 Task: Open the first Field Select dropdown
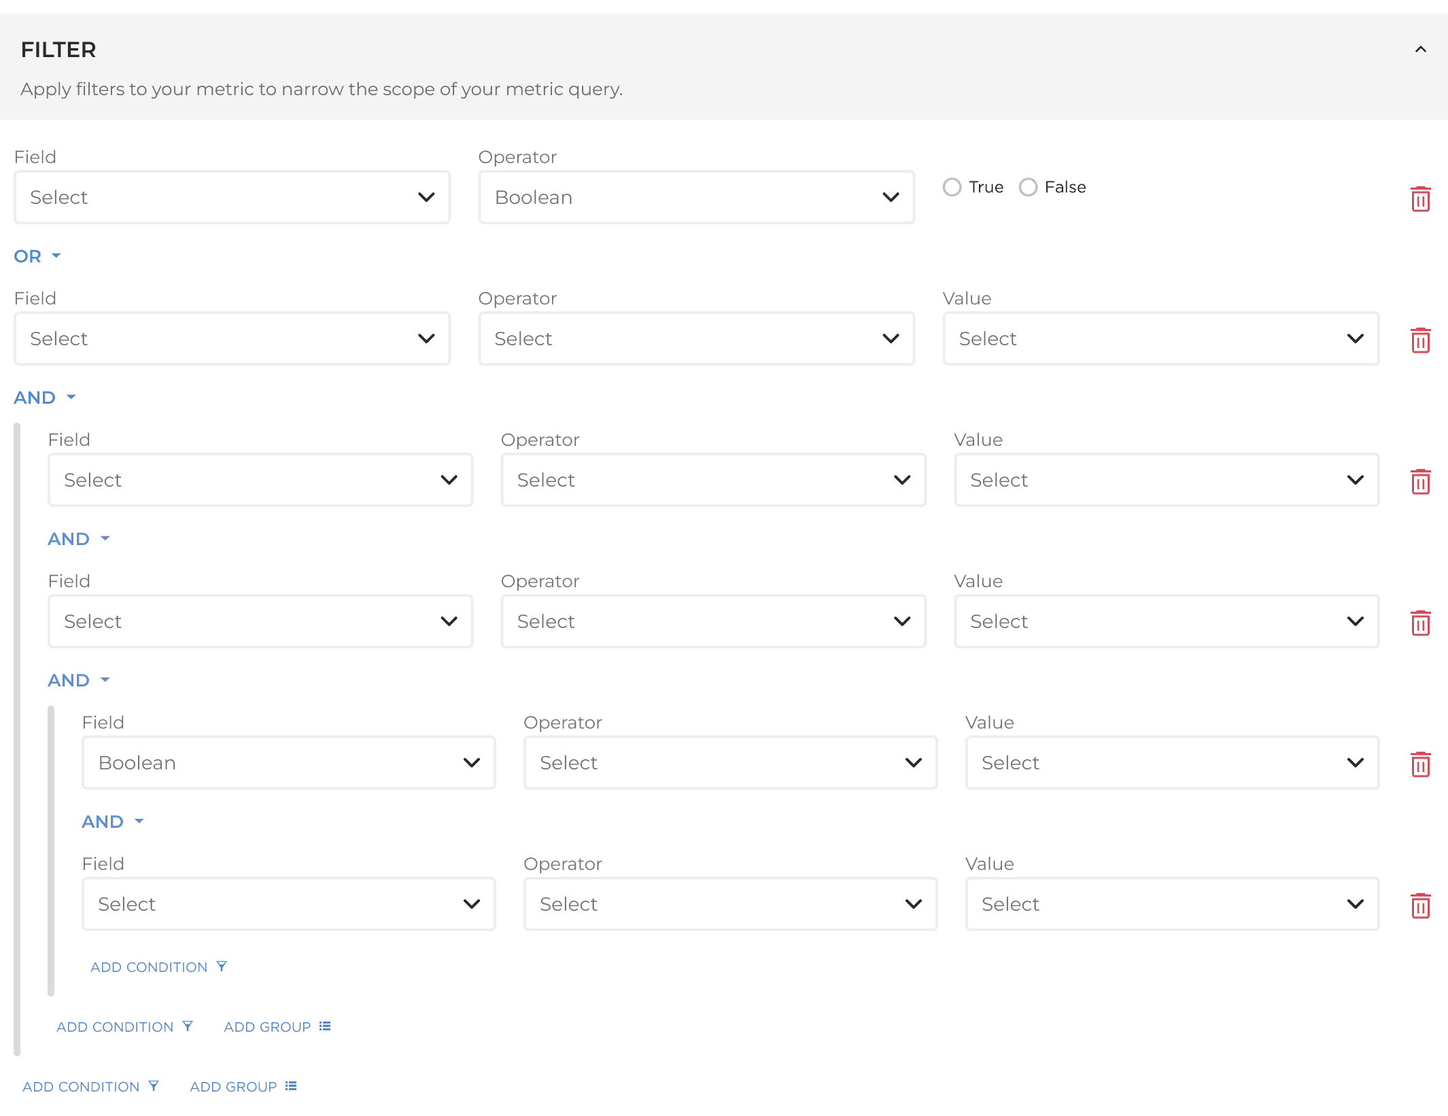coord(232,197)
